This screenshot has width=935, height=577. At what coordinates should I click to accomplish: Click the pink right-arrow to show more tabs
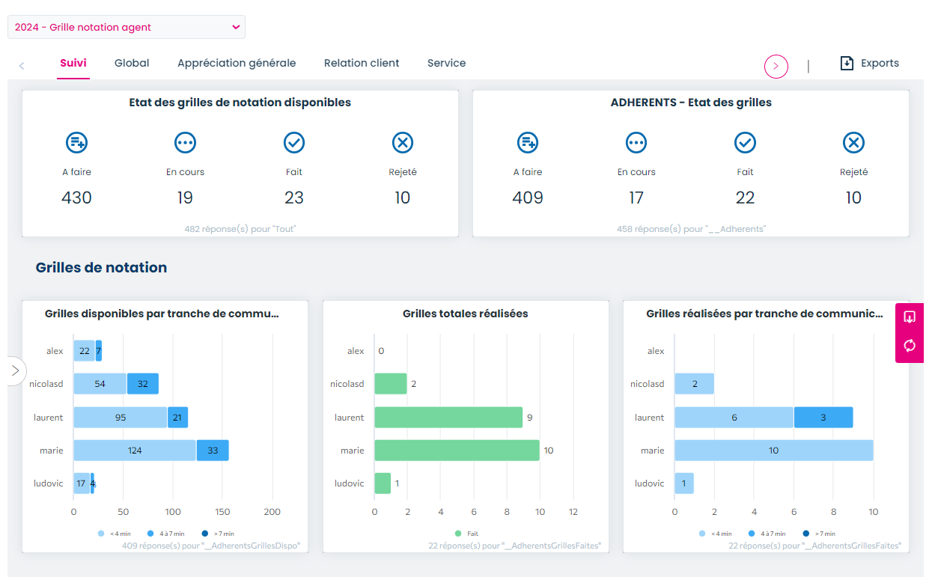click(x=776, y=67)
